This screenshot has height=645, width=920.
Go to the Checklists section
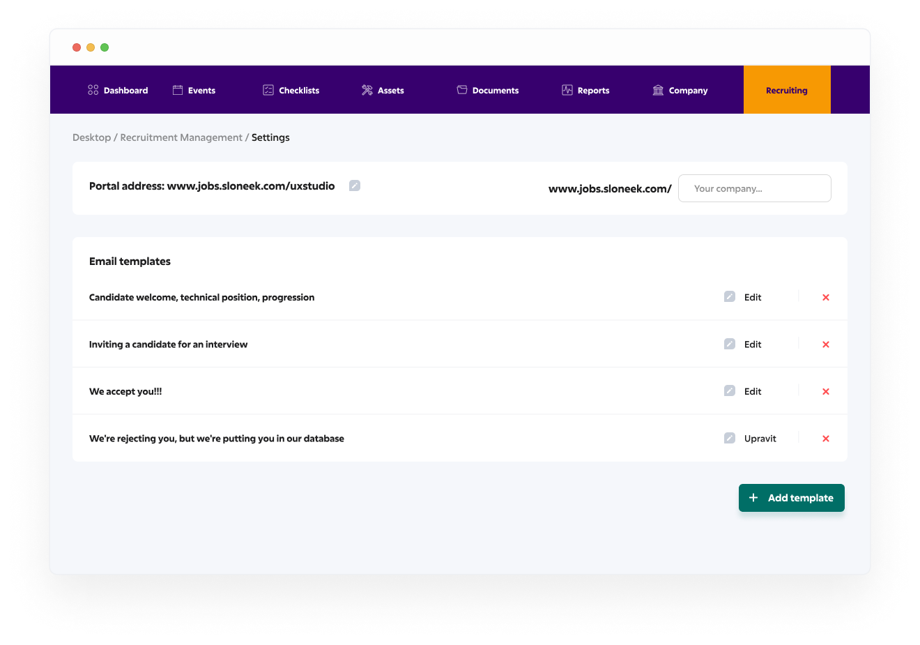tap(291, 91)
